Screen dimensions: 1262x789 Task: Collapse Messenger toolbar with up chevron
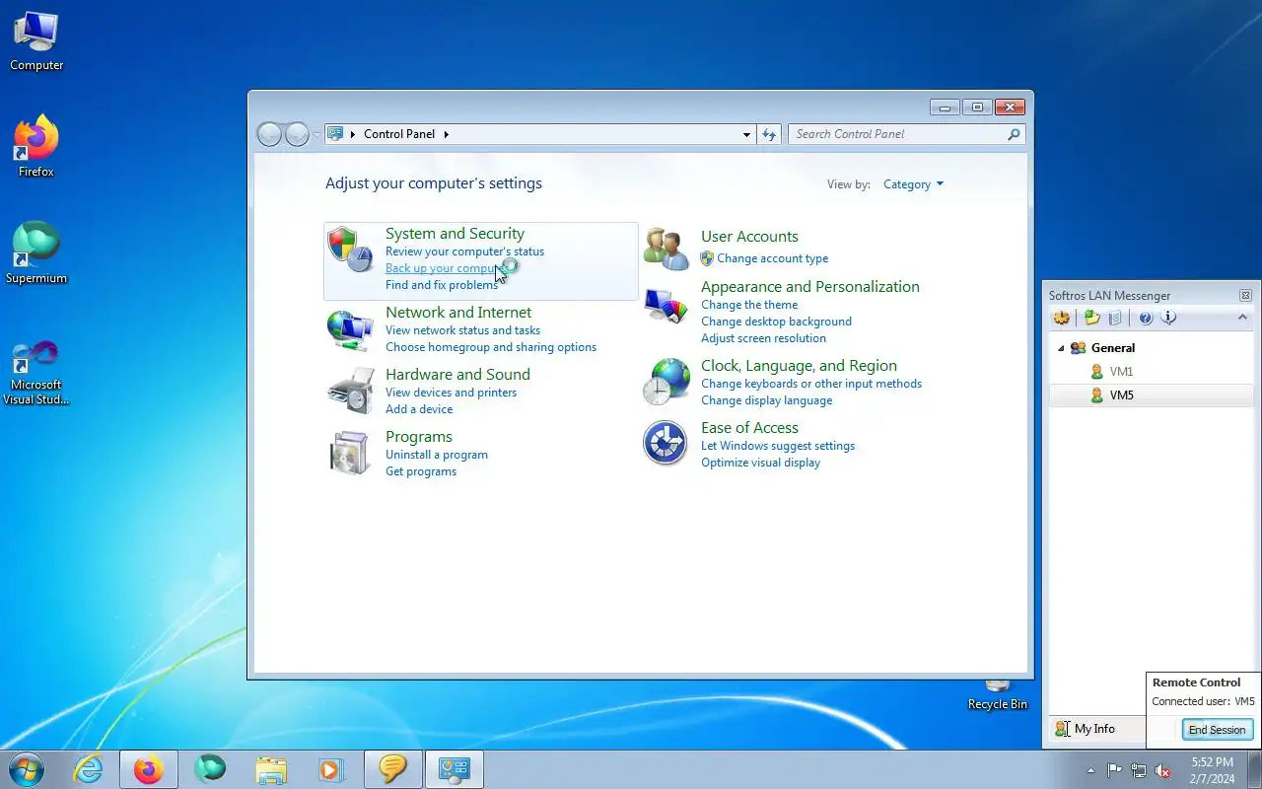click(1242, 318)
